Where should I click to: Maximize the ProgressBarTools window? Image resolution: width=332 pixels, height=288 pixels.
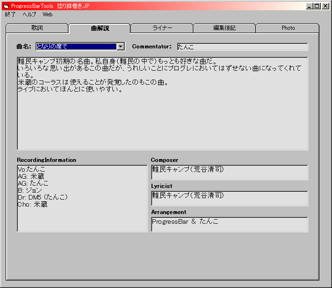(317, 6)
